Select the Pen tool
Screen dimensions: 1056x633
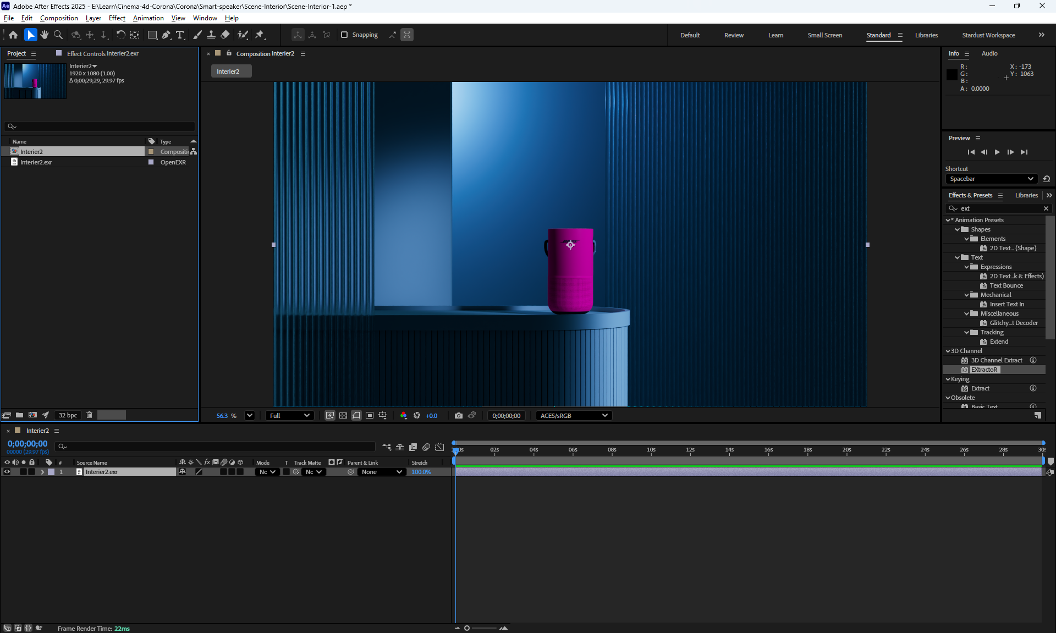pyautogui.click(x=166, y=35)
